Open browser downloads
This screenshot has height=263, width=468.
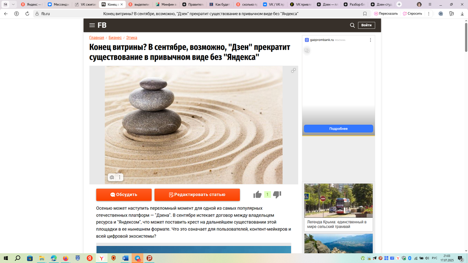(463, 13)
